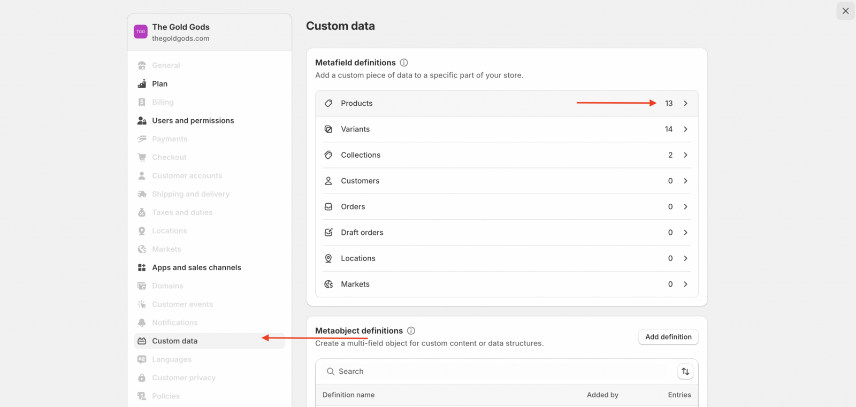Expand the Products metafields chevron
The image size is (856, 407).
coord(685,103)
